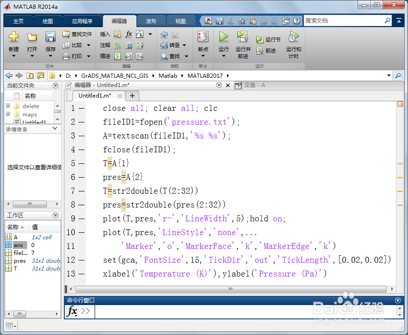The image size is (408, 335).
Task: Click the 断点 (Breakpoints) icon
Action: [203, 37]
